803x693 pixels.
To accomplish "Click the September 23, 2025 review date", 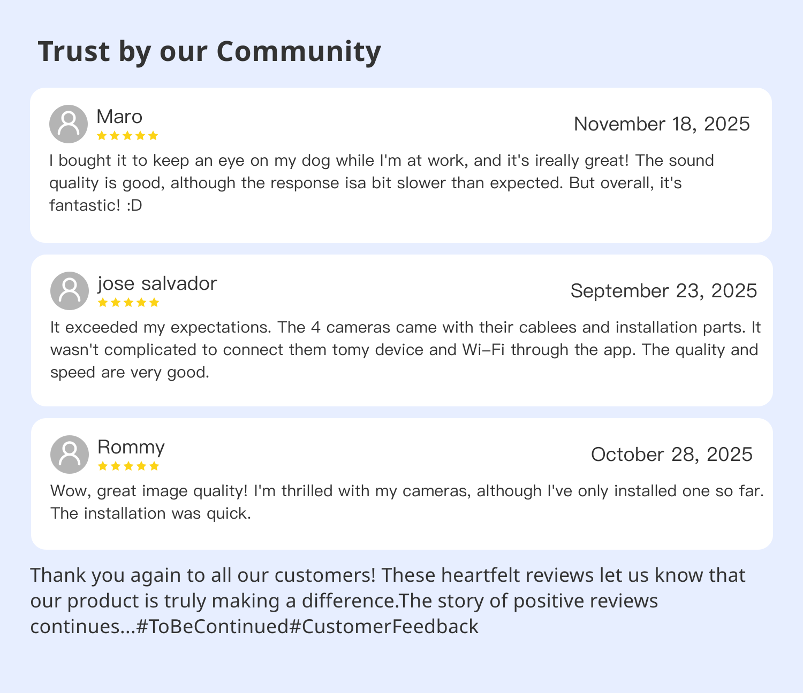I will [664, 291].
